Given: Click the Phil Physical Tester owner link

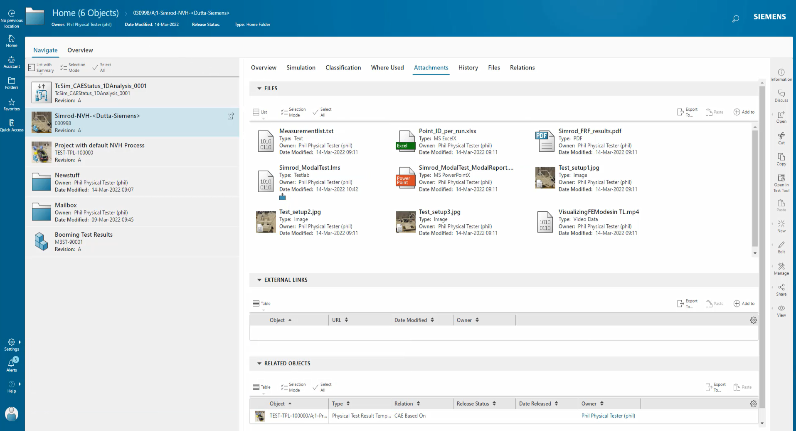Looking at the screenshot, I should point(608,415).
